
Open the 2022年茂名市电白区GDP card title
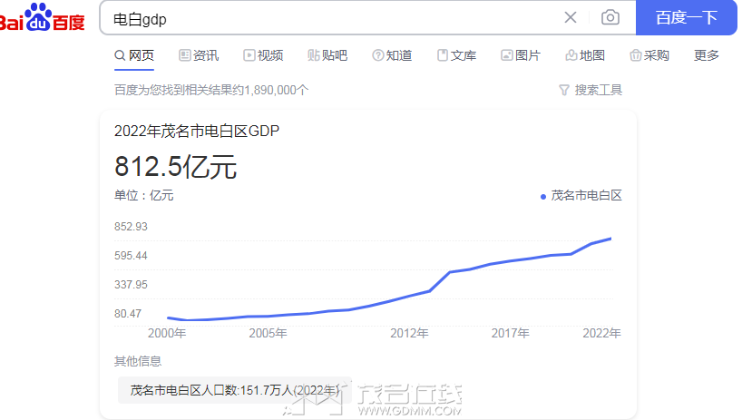click(197, 131)
